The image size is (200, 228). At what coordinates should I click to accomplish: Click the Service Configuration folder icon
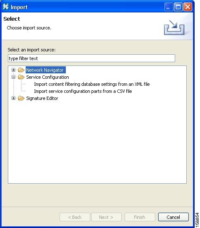coord(21,77)
